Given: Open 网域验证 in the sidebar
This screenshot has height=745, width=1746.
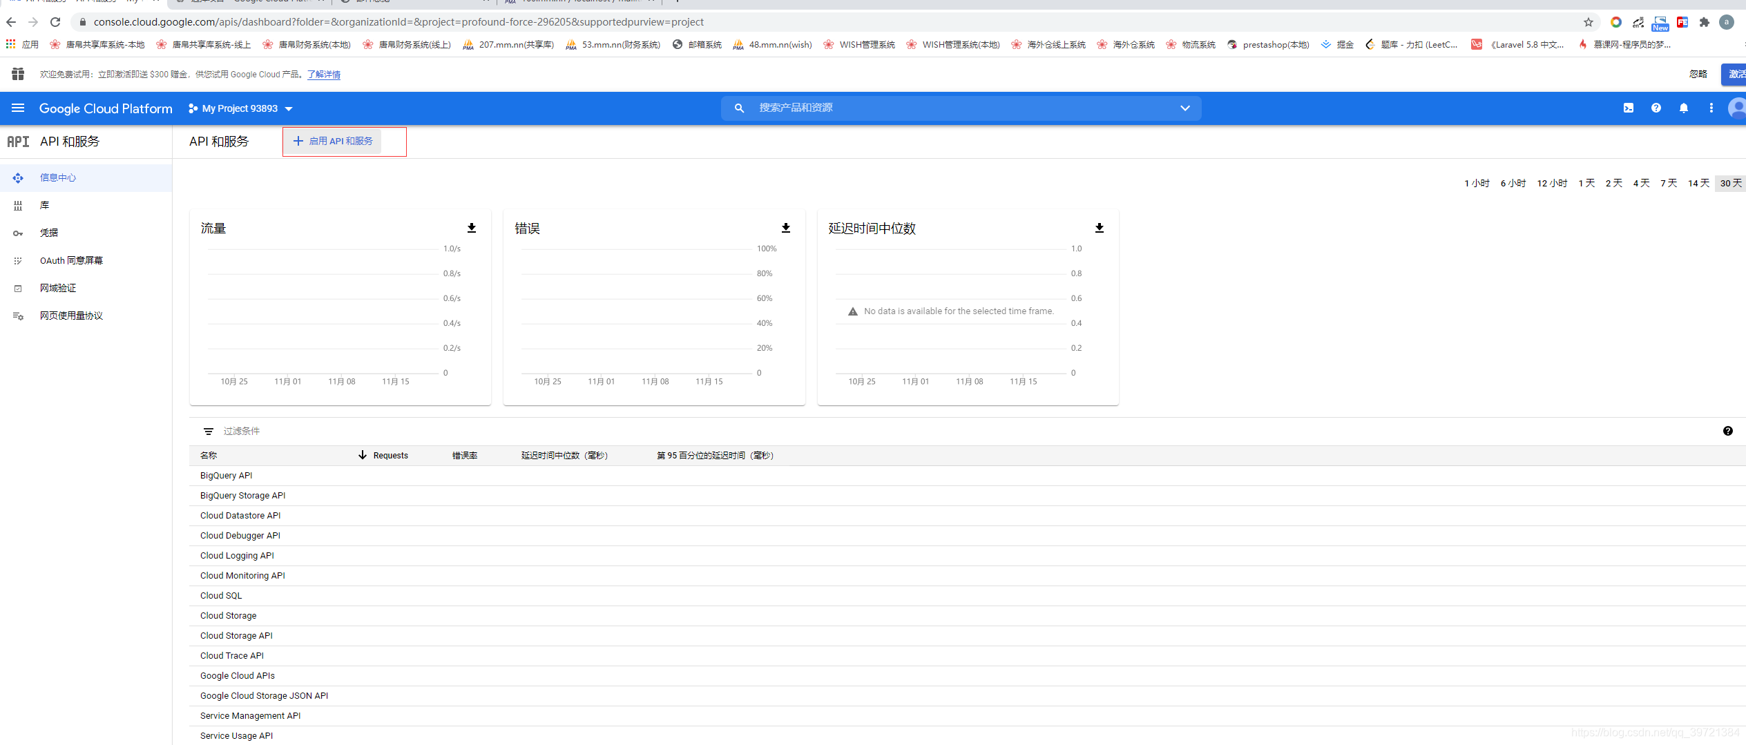Looking at the screenshot, I should click(86, 288).
